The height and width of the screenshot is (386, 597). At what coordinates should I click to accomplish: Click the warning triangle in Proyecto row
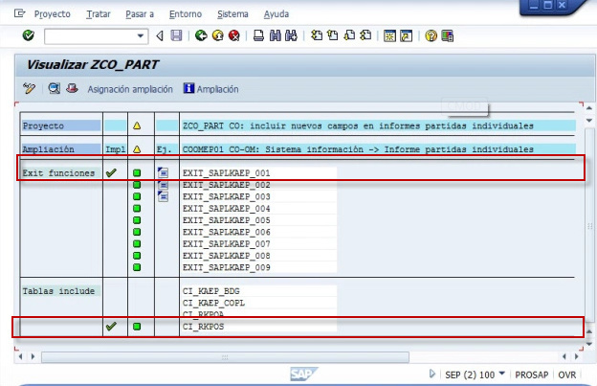point(137,125)
